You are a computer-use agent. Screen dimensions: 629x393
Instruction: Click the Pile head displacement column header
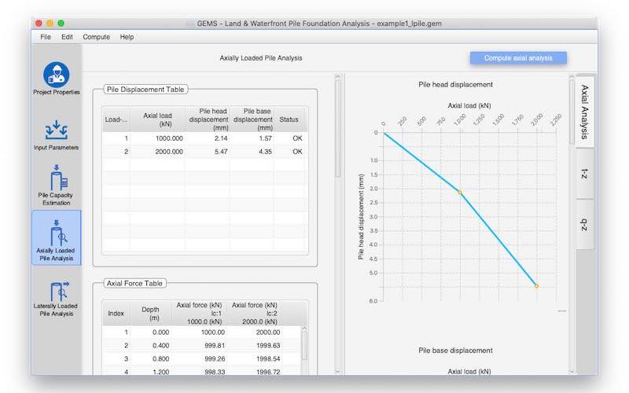tap(208, 119)
